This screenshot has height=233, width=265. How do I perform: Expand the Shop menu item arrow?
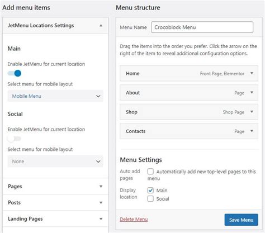click(x=252, y=112)
